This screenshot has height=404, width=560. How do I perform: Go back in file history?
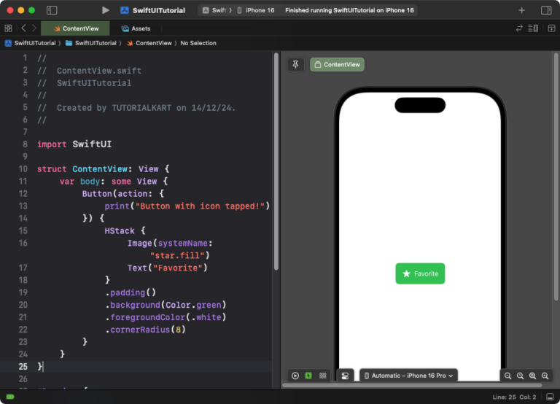coord(23,28)
